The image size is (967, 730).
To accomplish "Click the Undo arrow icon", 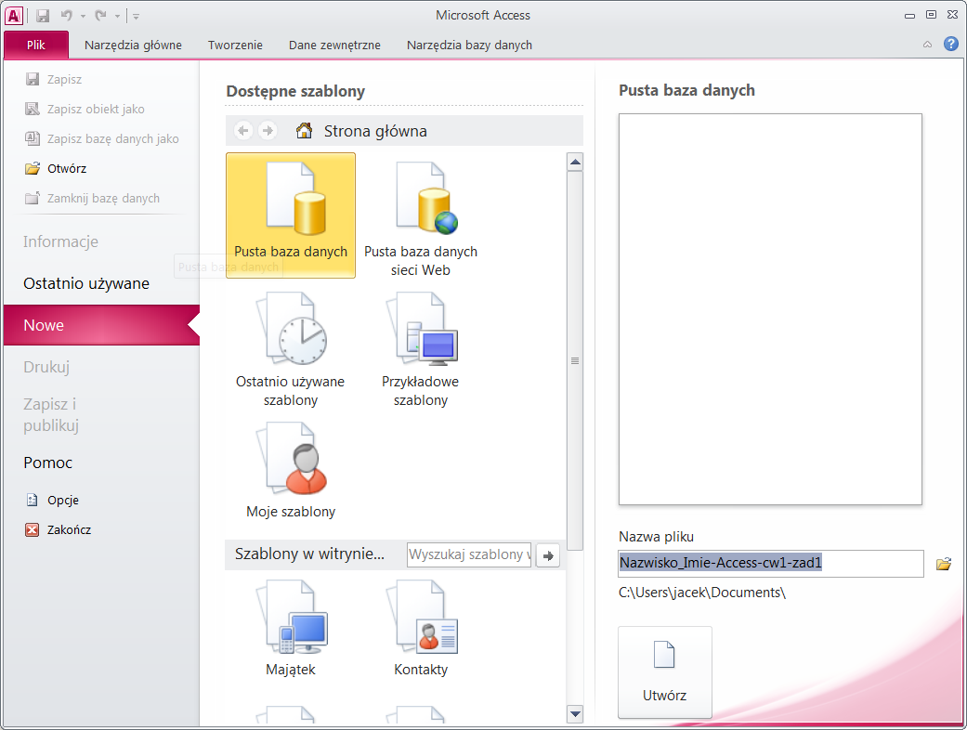I will click(x=67, y=16).
